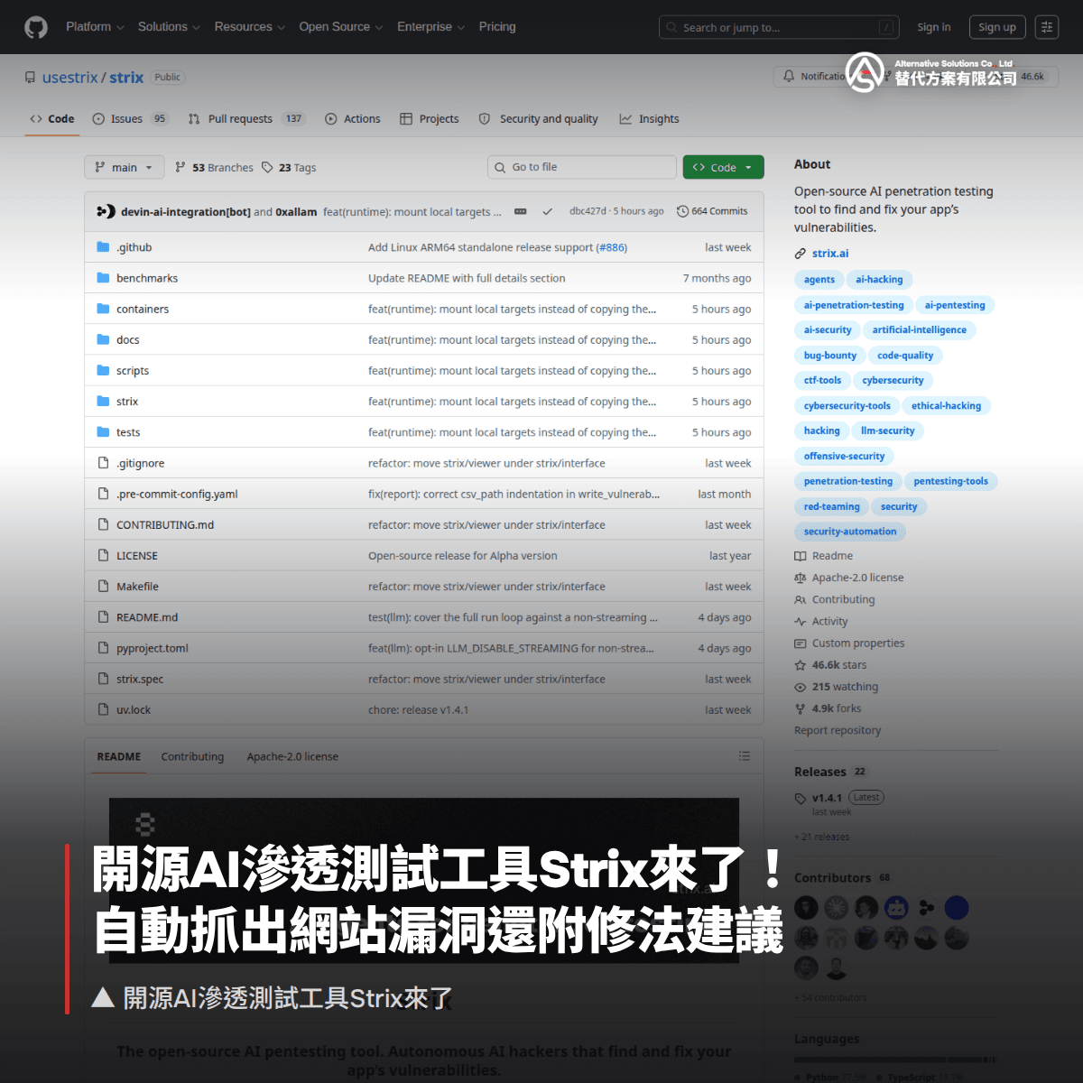The height and width of the screenshot is (1083, 1083).
Task: Open the strix.spec file
Action: click(140, 679)
